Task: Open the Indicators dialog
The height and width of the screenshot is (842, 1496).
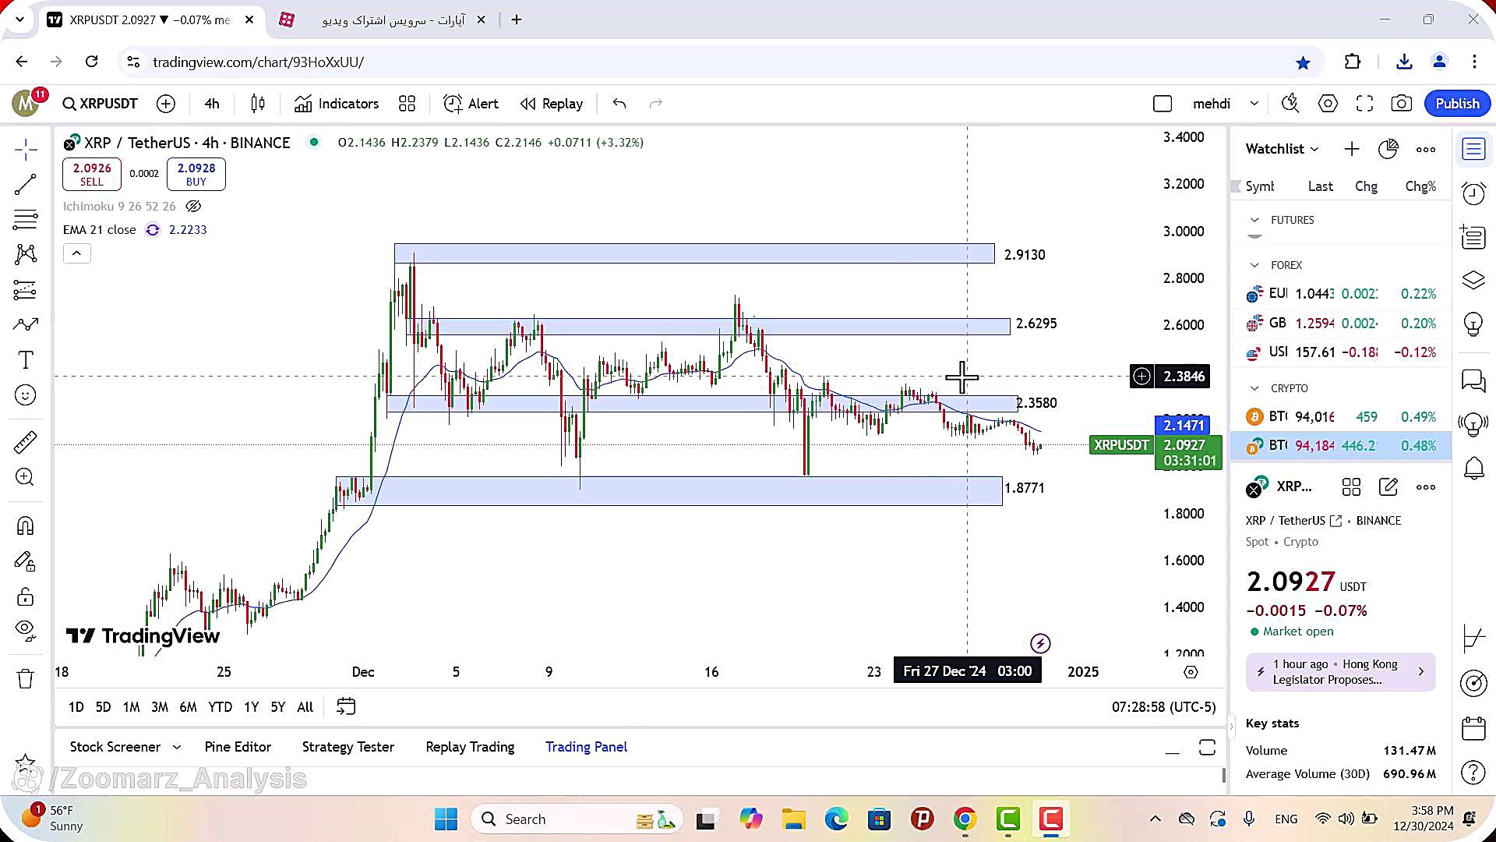Action: coord(337,104)
